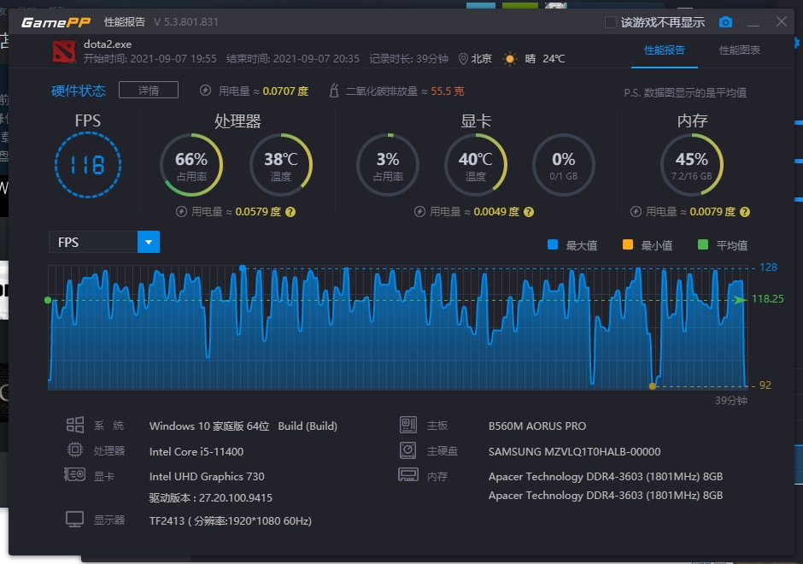Click the help mark beside GPU power usage
Image resolution: width=803 pixels, height=564 pixels.
point(529,211)
